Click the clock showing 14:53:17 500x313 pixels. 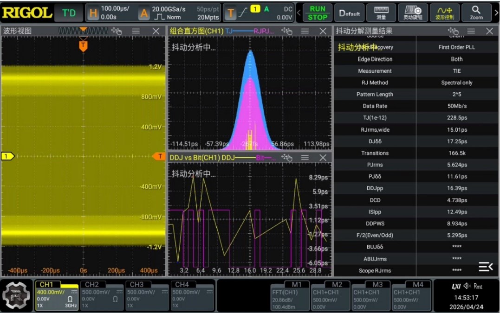[x=466, y=297]
